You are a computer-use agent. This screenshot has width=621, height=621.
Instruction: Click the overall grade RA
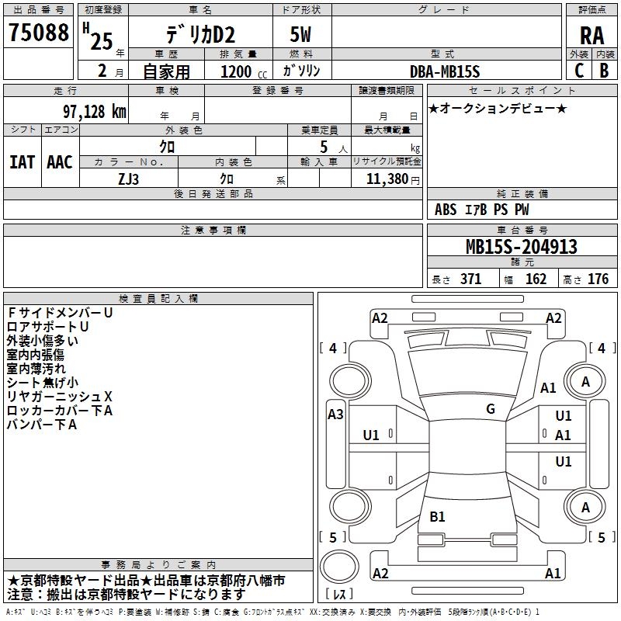point(592,36)
